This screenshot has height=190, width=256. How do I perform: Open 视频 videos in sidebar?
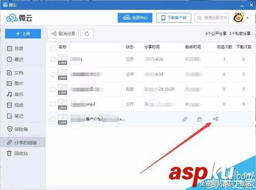tap(15, 105)
